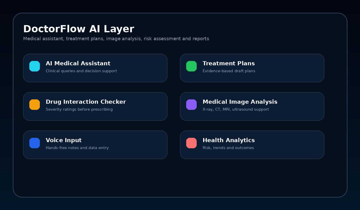Click the subtitle starting 'Medical assistant, treatment plans'
360x210 pixels.
[x=116, y=39]
